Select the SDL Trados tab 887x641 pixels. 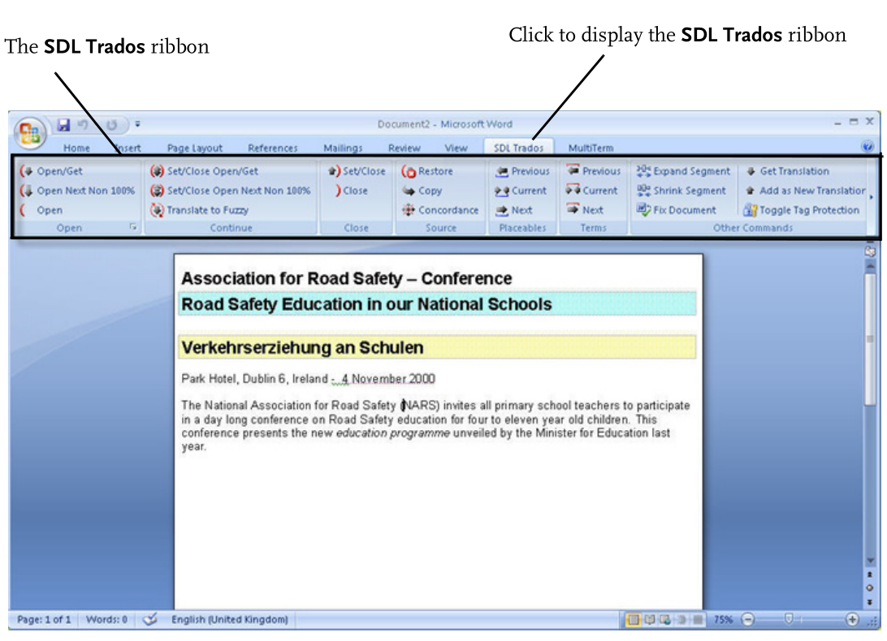click(x=518, y=148)
